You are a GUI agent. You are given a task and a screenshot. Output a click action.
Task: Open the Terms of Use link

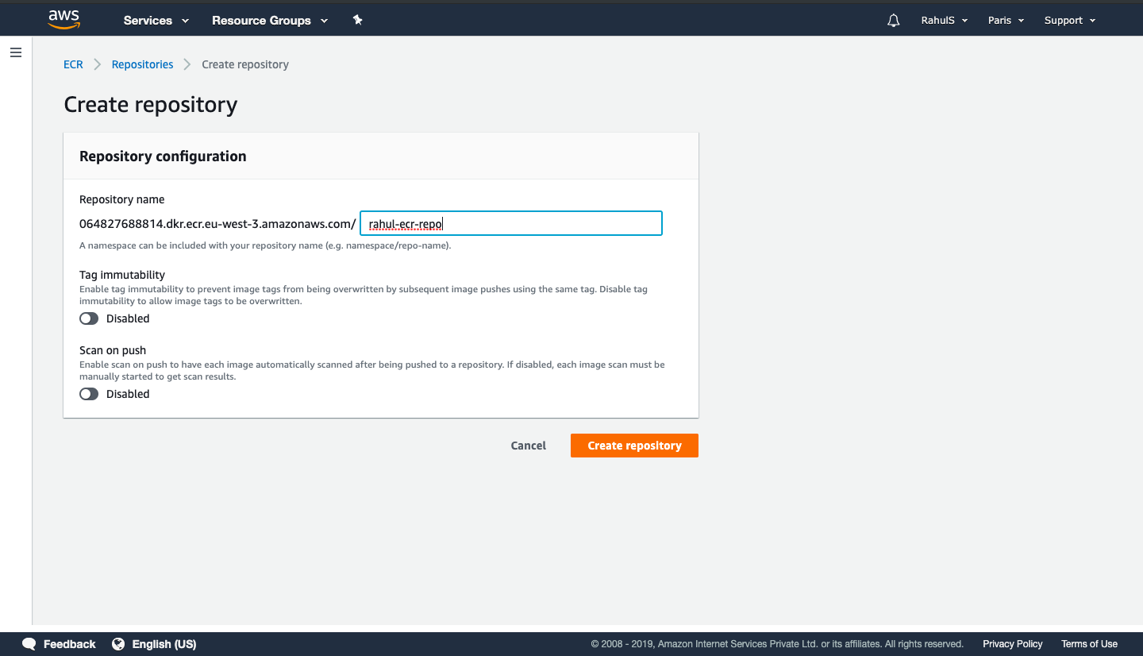click(x=1089, y=644)
